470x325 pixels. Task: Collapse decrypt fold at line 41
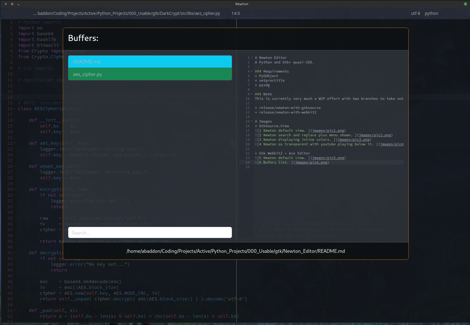15,253
